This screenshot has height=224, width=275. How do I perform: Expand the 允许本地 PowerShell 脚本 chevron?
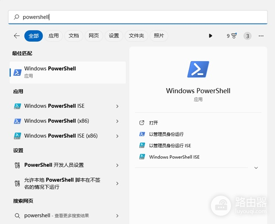117,183
